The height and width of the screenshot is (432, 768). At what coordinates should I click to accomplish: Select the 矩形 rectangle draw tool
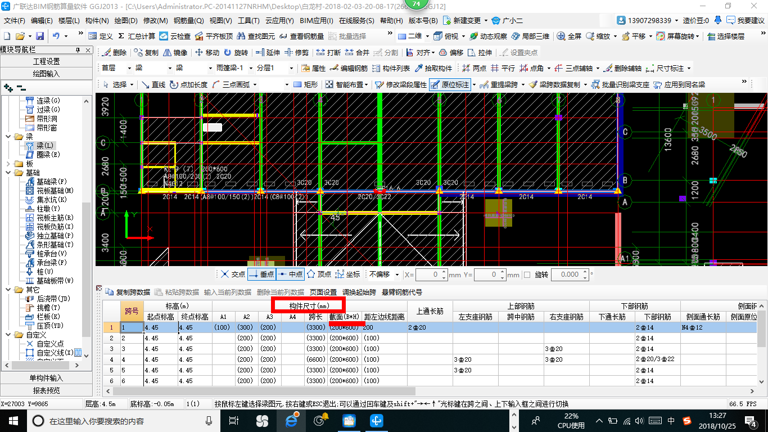(x=305, y=85)
